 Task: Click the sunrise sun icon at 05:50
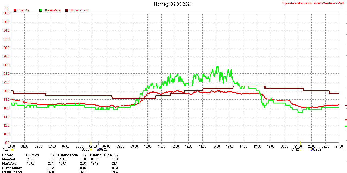(91, 150)
